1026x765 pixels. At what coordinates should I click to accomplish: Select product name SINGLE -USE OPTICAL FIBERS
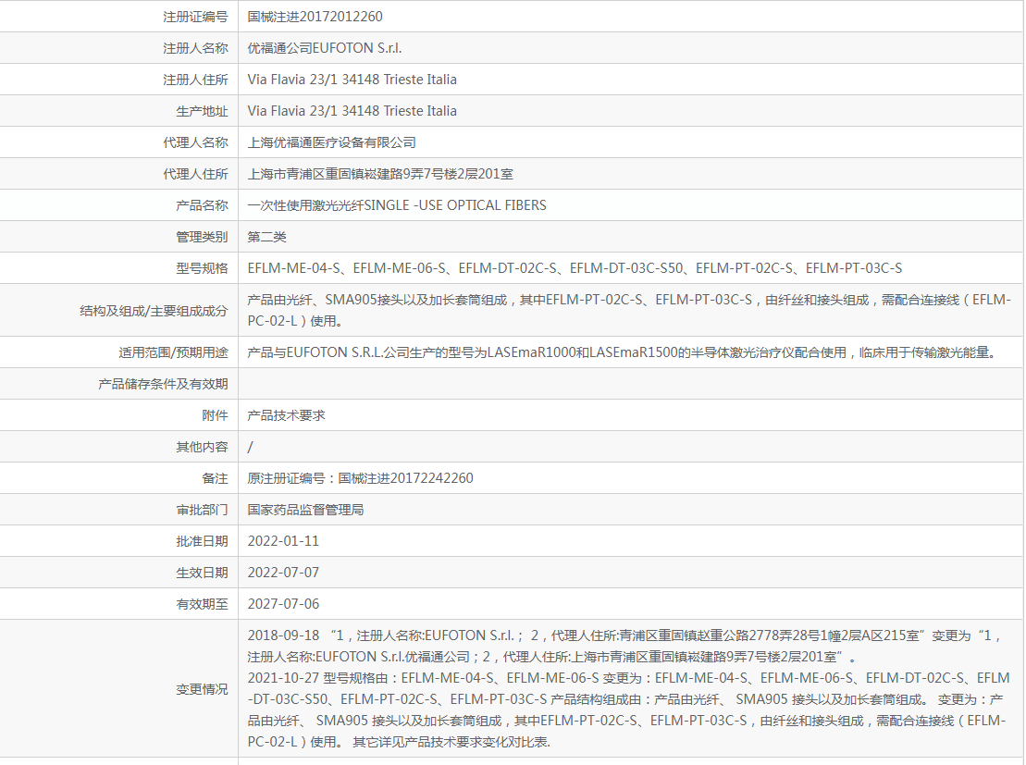[x=455, y=204]
